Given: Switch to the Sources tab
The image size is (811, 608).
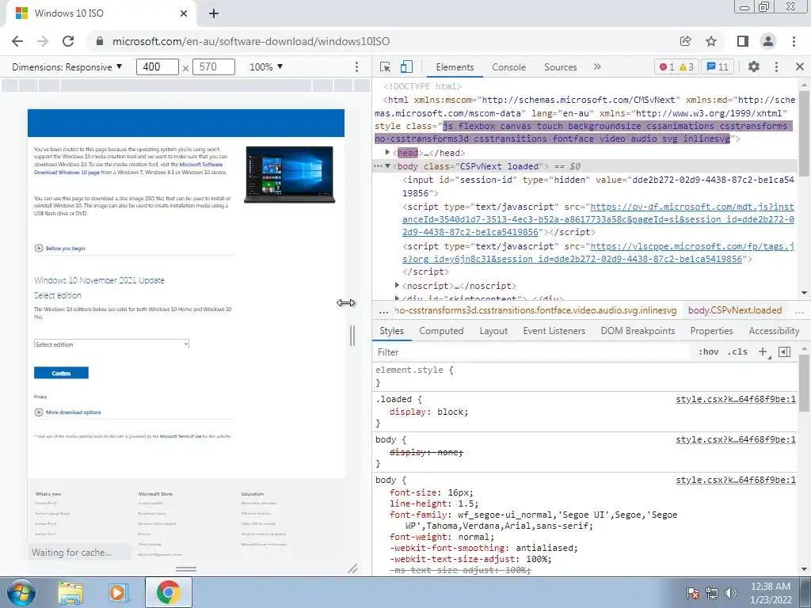Looking at the screenshot, I should (x=560, y=66).
